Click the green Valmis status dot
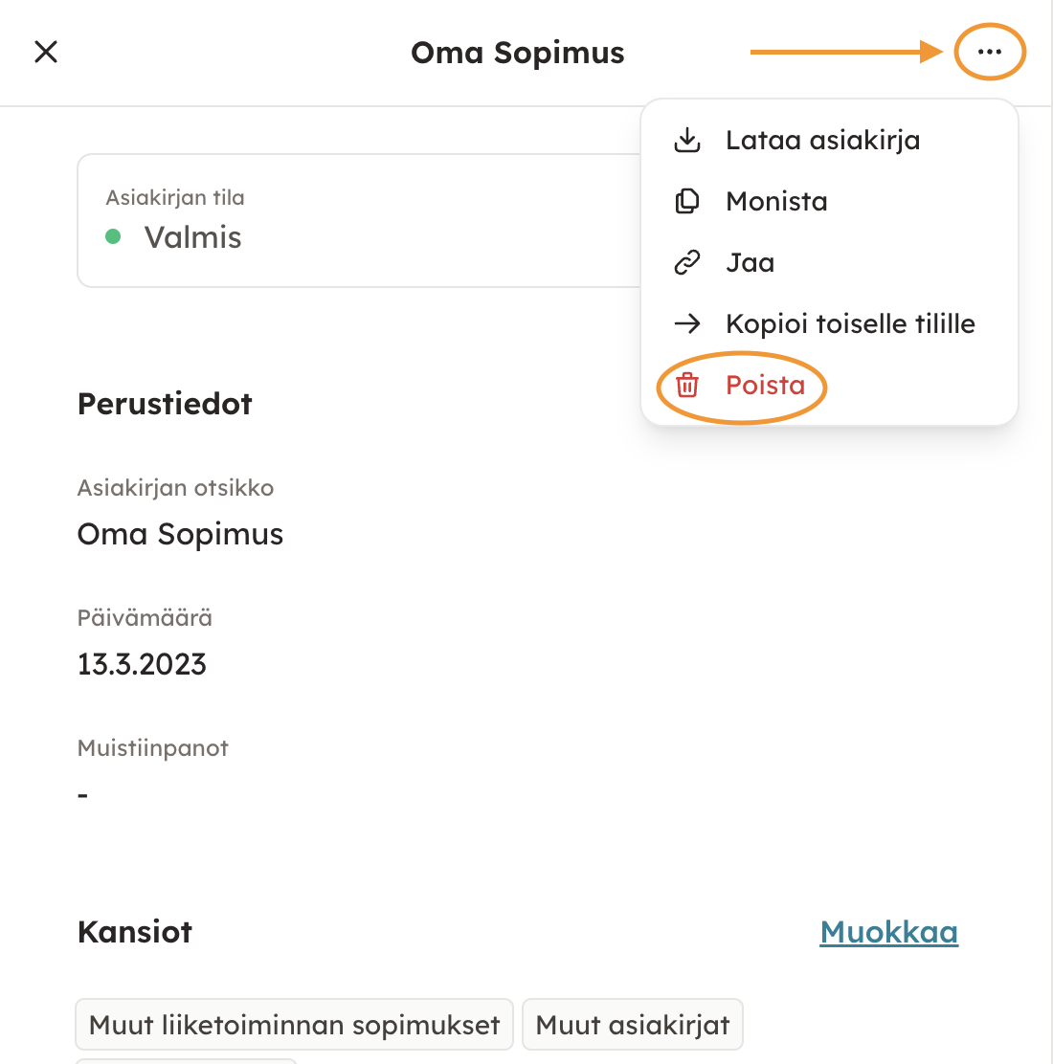 click(x=113, y=237)
